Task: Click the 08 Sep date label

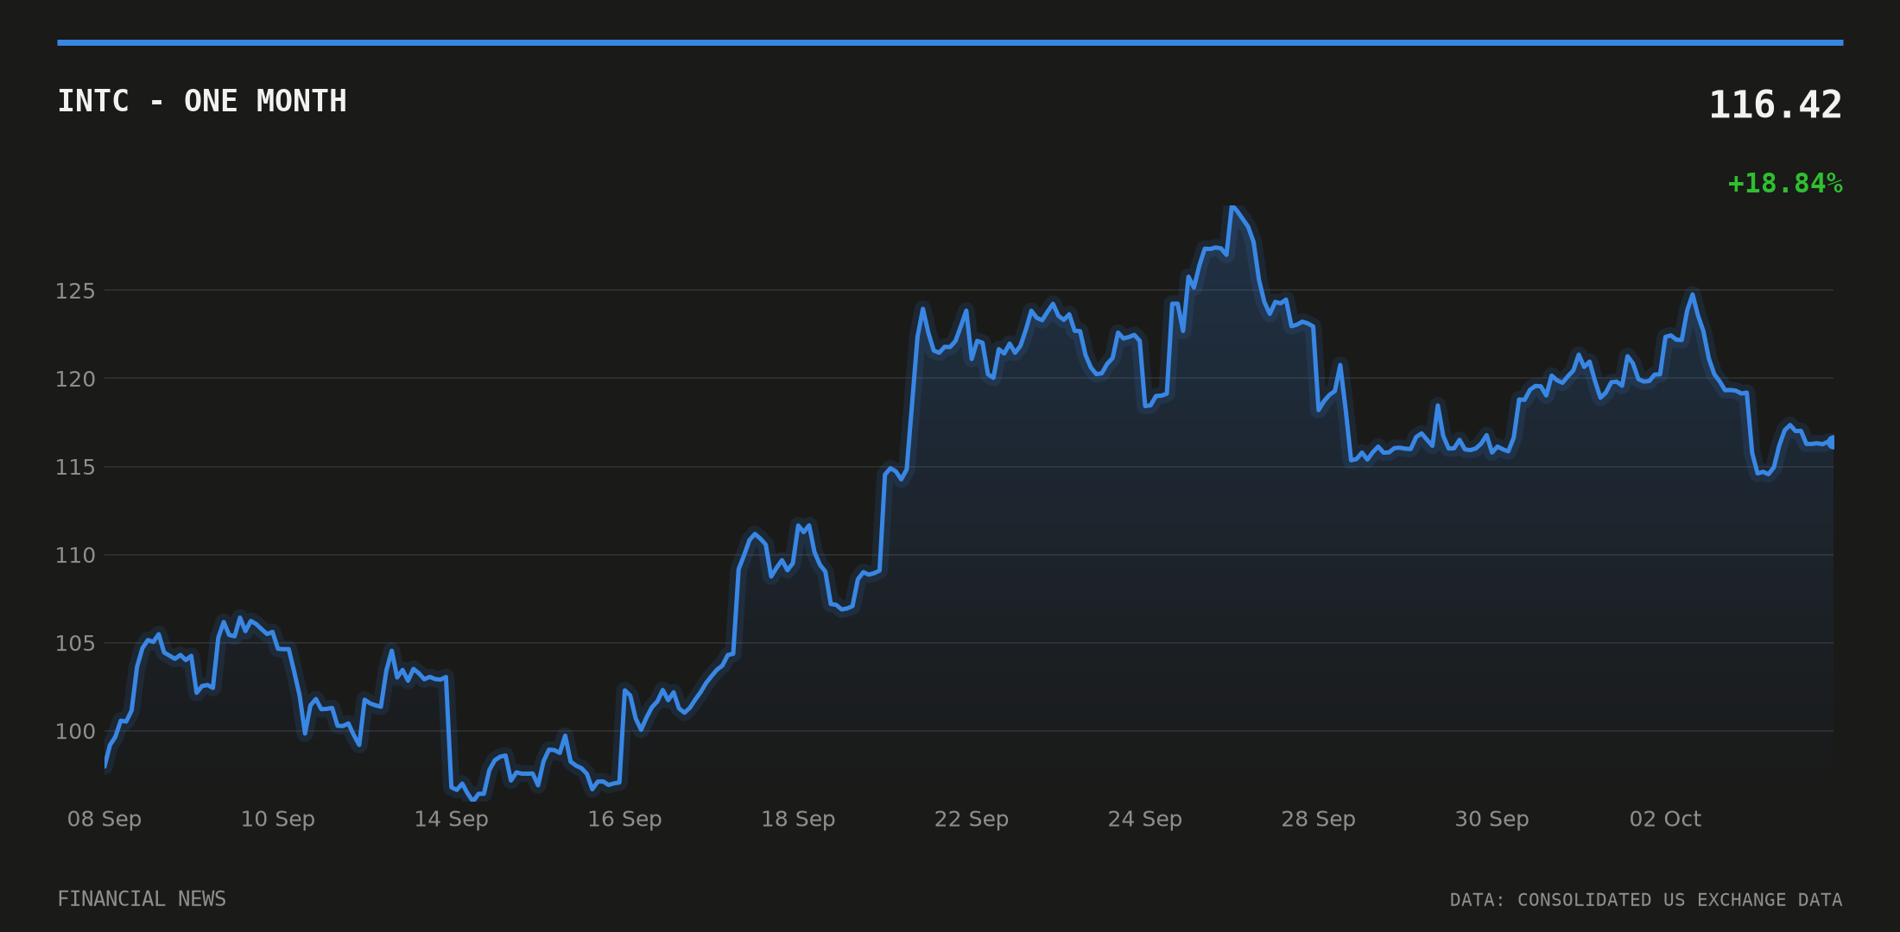Action: pos(104,819)
